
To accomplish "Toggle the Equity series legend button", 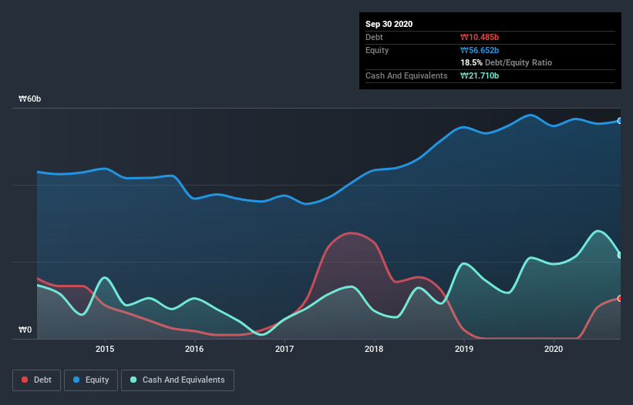I will tap(91, 380).
